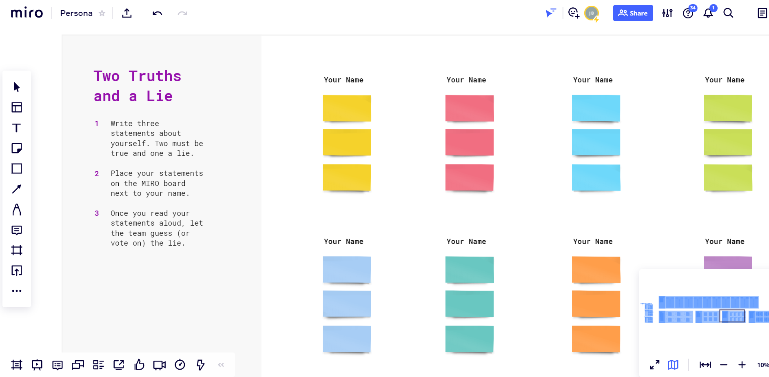Click the 'Once you read your' instruction
Viewport: 769px width, 377px height.
pos(157,228)
